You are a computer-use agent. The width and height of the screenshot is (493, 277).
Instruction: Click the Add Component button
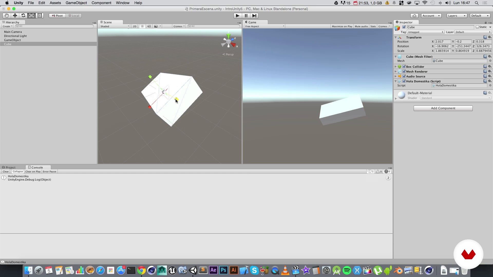pos(443,108)
